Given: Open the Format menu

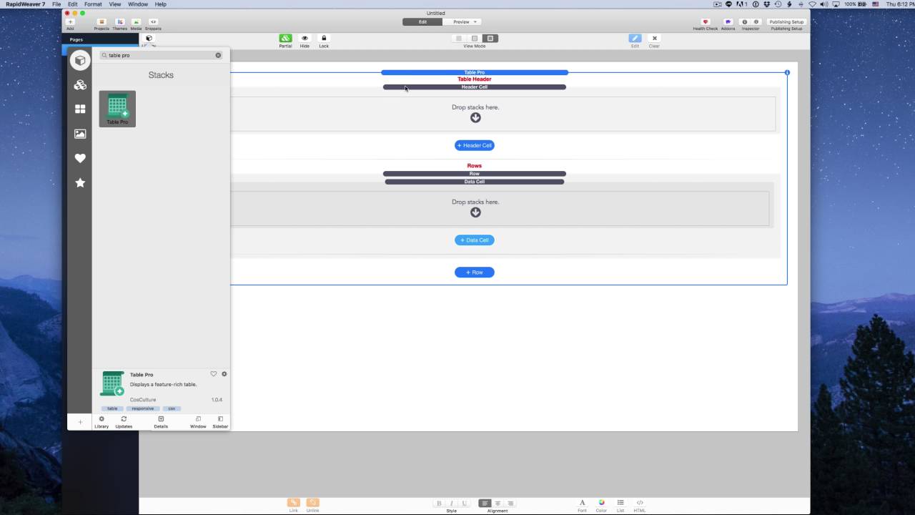Looking at the screenshot, I should click(x=93, y=4).
